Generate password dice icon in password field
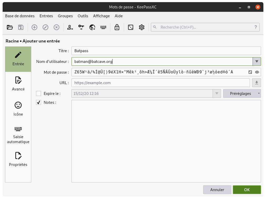The height and width of the screenshot is (199, 266). (x=250, y=72)
